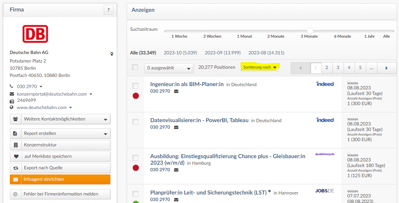Check the select-all checkbox above the listings
399x203 pixels.
135,66
